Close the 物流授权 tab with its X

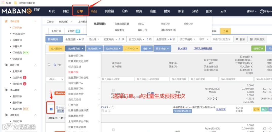(x=71, y=22)
